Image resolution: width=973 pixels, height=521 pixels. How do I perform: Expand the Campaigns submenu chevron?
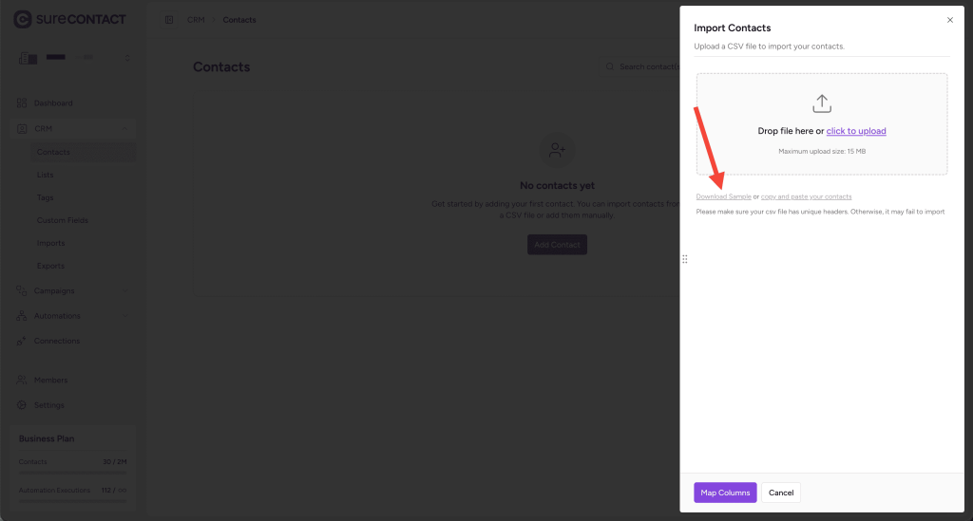pyautogui.click(x=125, y=290)
